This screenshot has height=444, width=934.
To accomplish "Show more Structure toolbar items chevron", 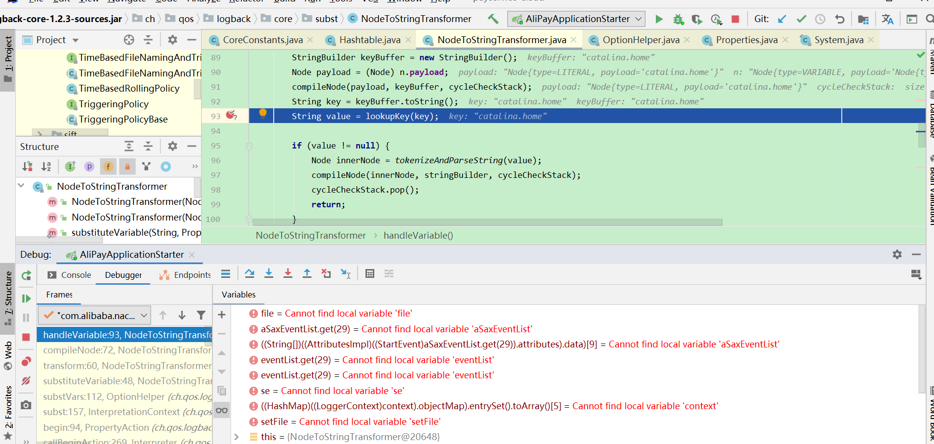I will (195, 166).
